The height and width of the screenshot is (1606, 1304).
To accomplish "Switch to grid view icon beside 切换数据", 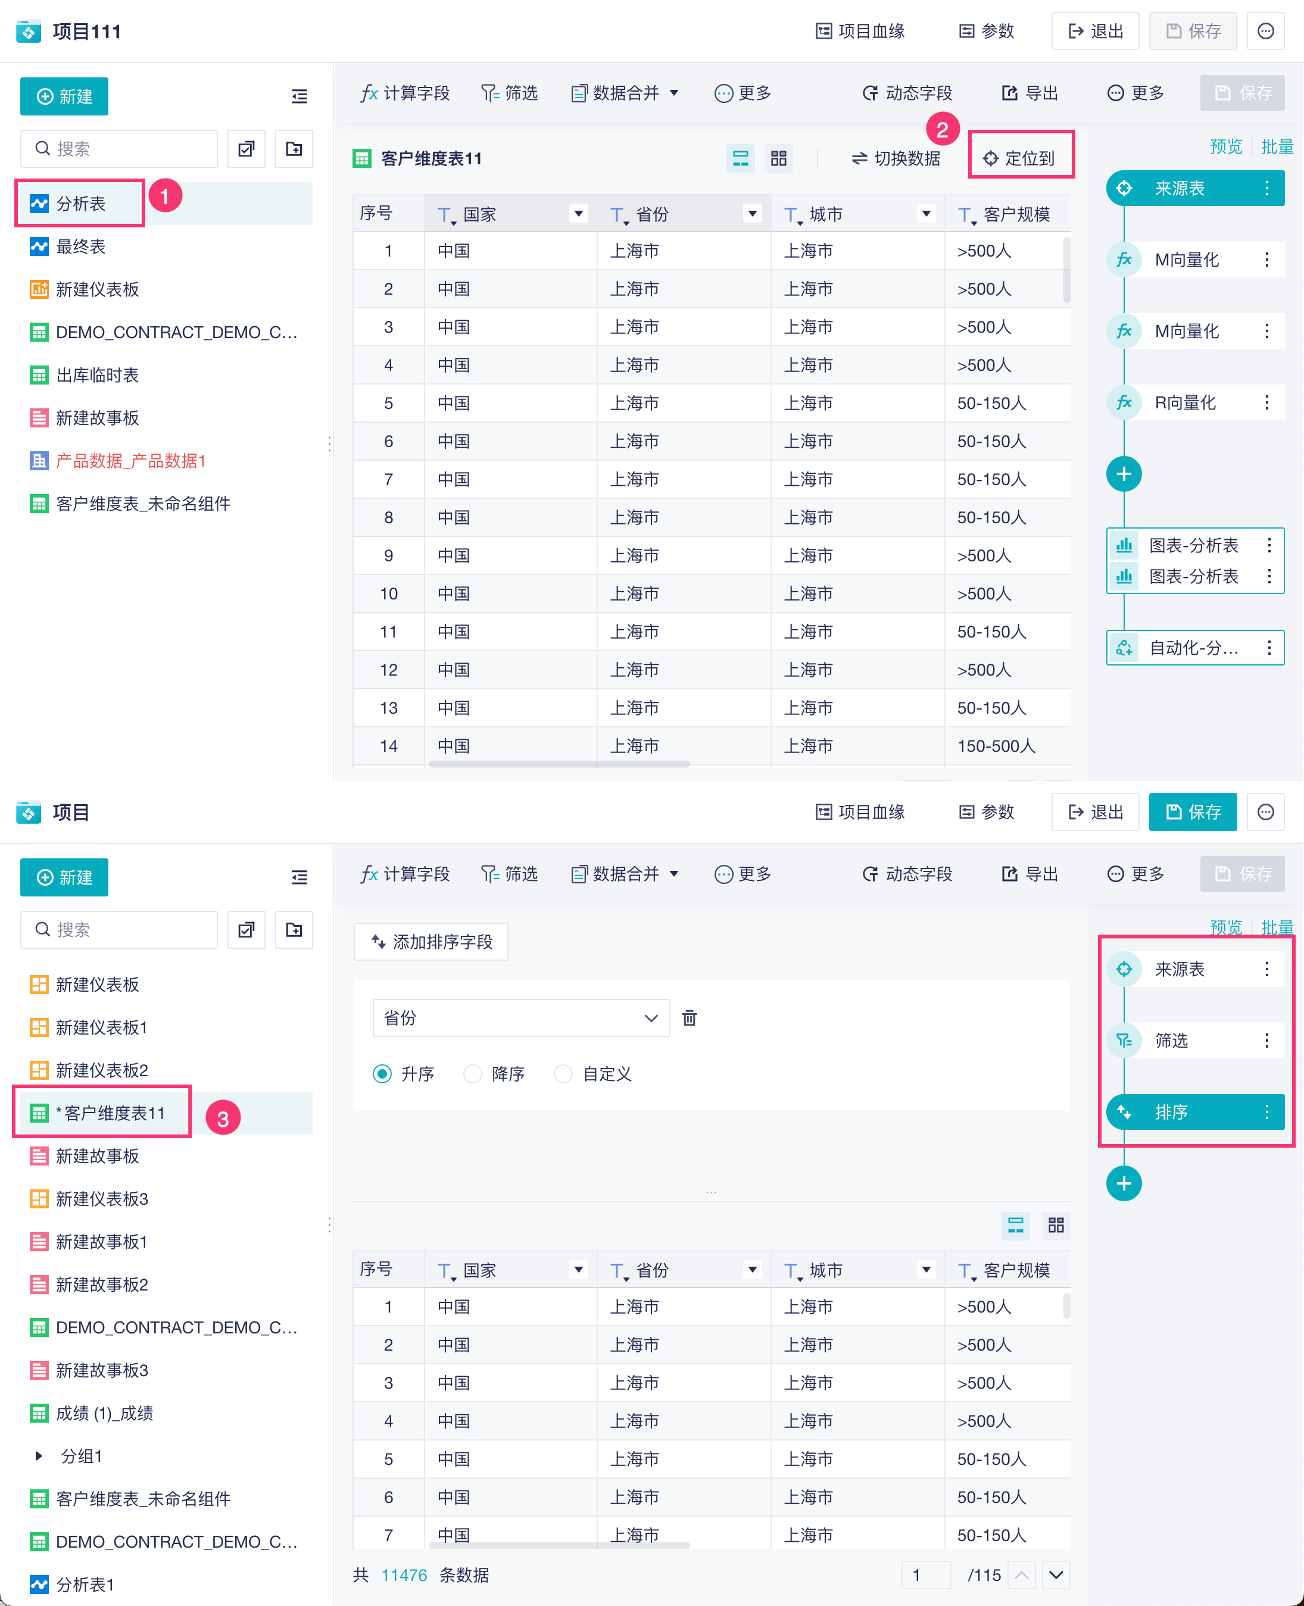I will 778,158.
